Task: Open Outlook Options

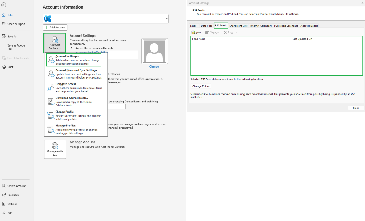Action: click(10, 204)
